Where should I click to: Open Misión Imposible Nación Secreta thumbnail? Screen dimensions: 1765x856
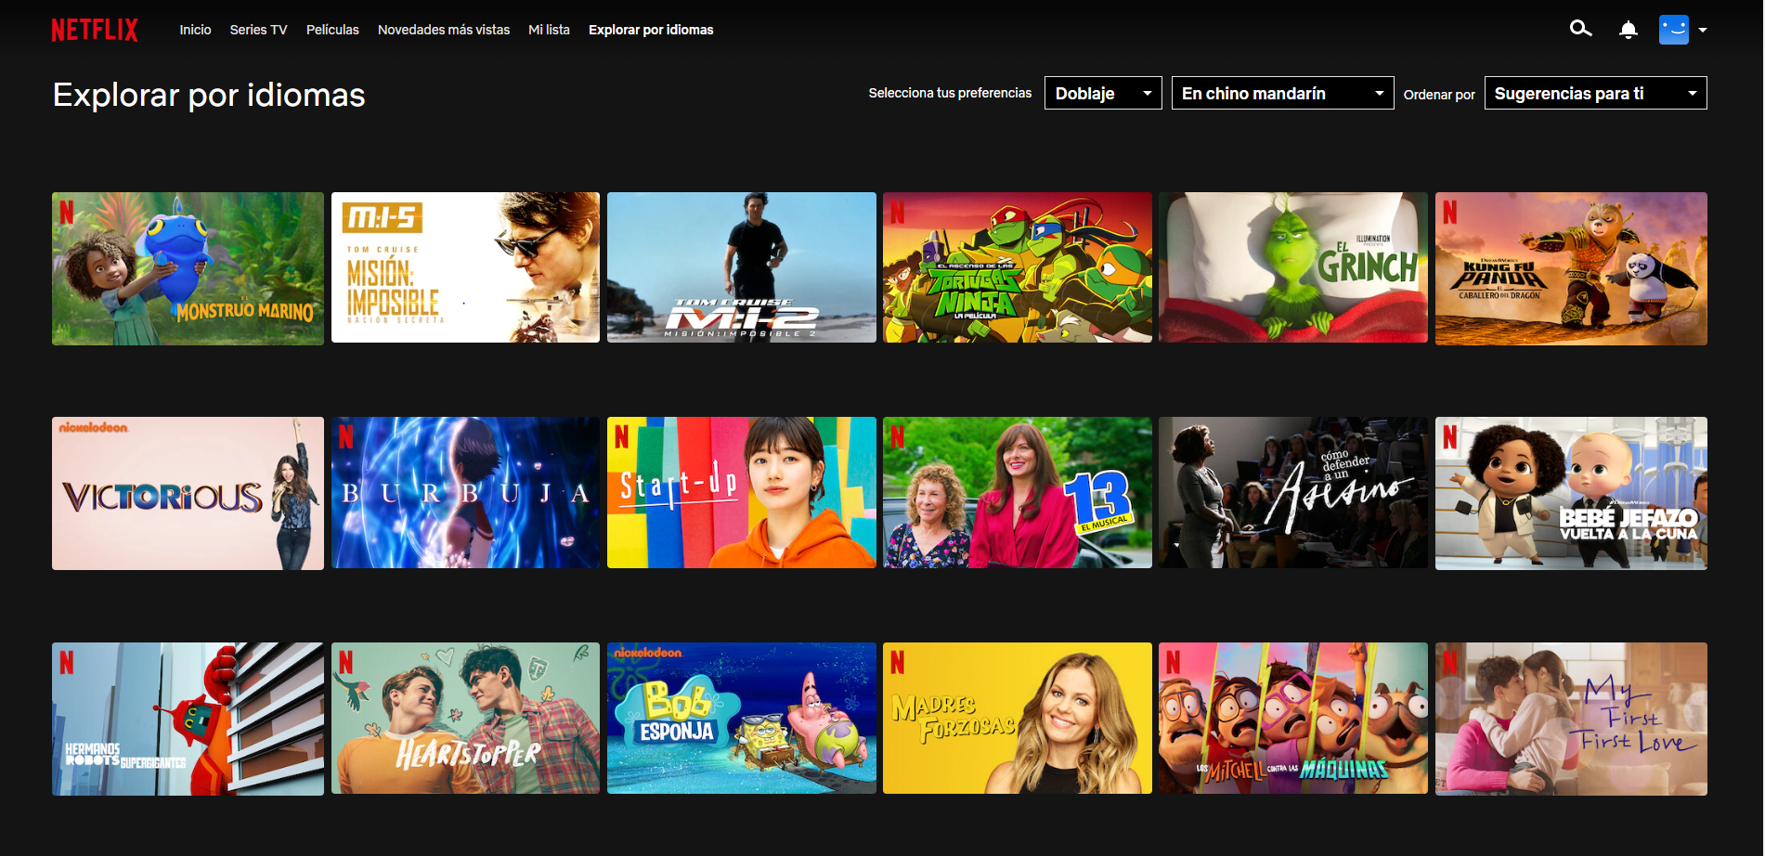click(465, 267)
